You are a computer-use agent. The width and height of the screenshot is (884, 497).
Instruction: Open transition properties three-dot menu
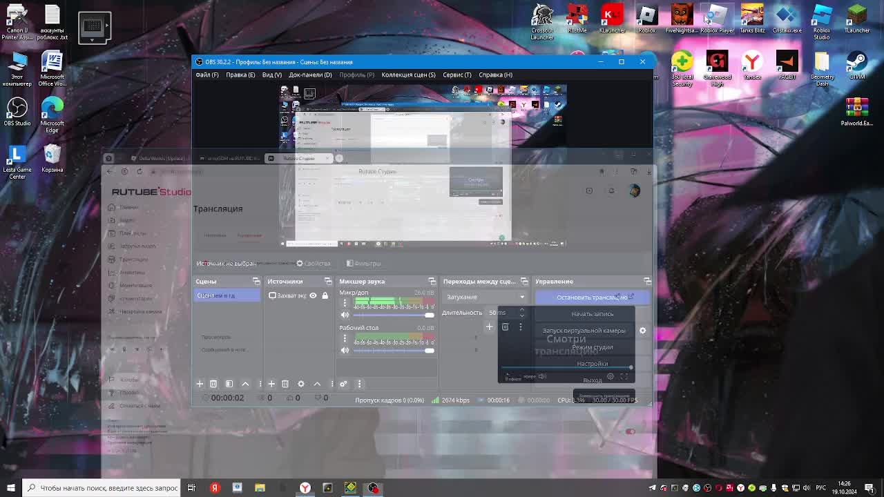(521, 327)
